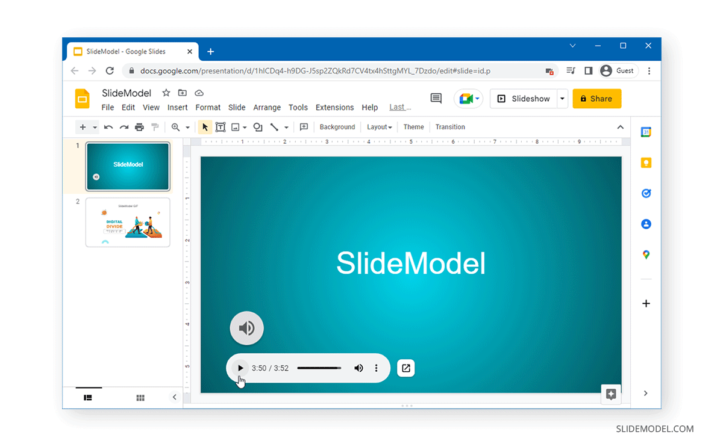Select the slide 2 Digital Divide thumbnail

pyautogui.click(x=128, y=223)
